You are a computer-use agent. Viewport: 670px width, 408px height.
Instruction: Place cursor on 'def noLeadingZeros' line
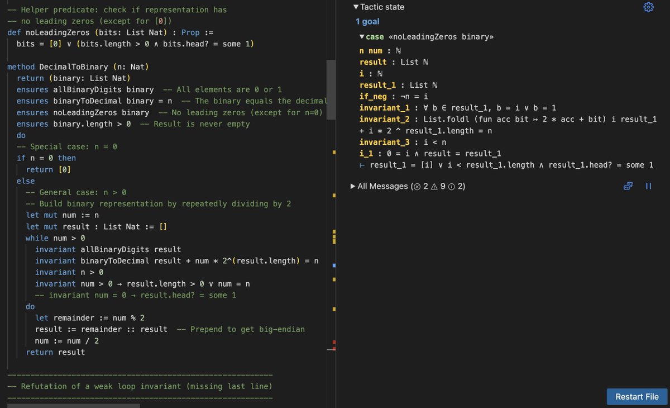coord(110,32)
